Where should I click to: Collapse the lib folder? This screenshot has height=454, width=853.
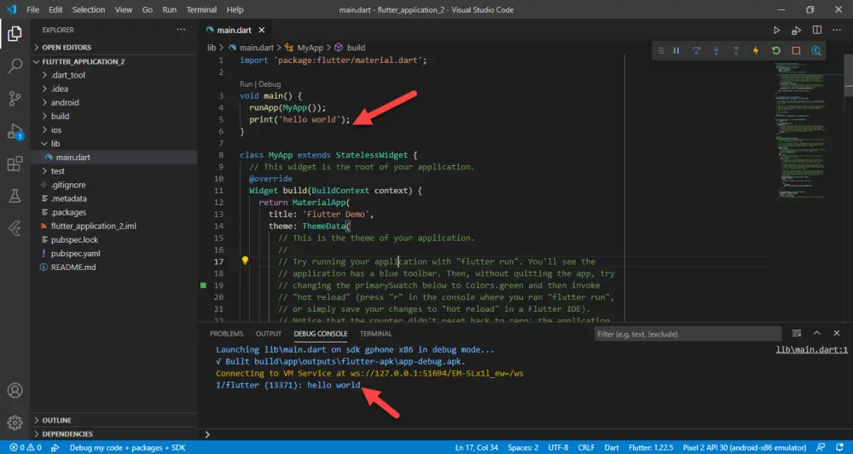point(113,143)
